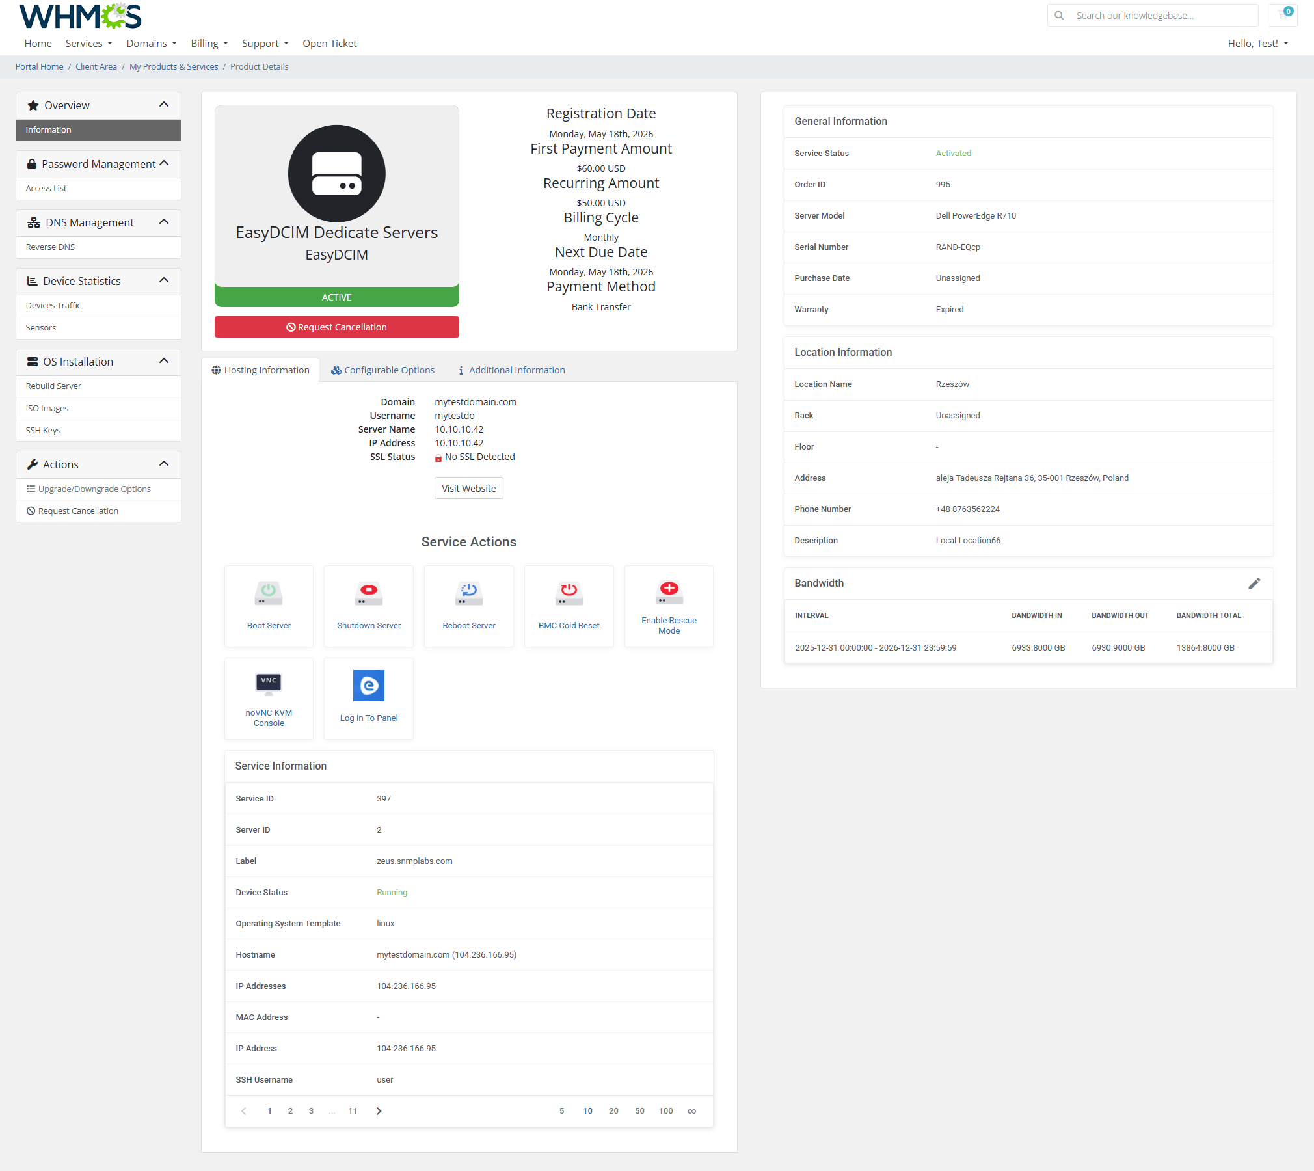
Task: Click the red Request Cancellation button
Action: (x=337, y=327)
